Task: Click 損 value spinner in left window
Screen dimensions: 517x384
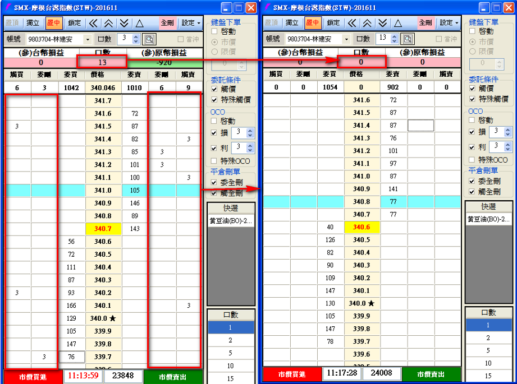Action: tap(250, 133)
